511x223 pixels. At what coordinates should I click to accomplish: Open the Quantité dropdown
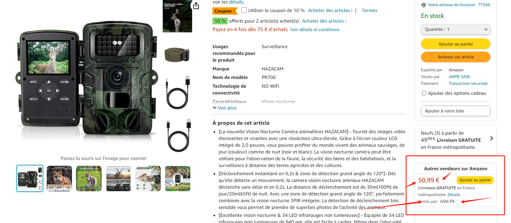click(x=455, y=29)
